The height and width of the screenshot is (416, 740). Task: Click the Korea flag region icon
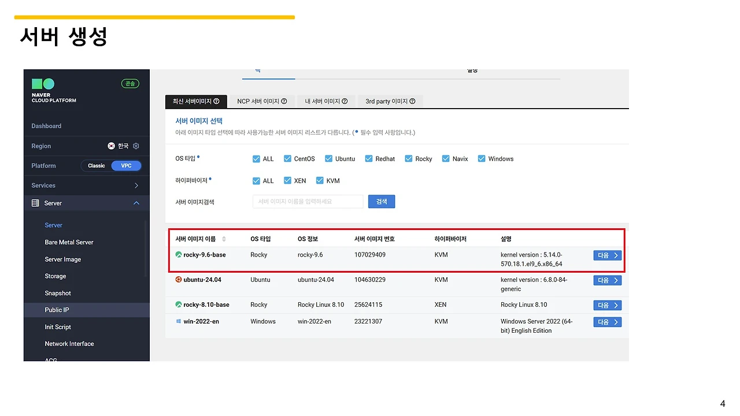[112, 146]
